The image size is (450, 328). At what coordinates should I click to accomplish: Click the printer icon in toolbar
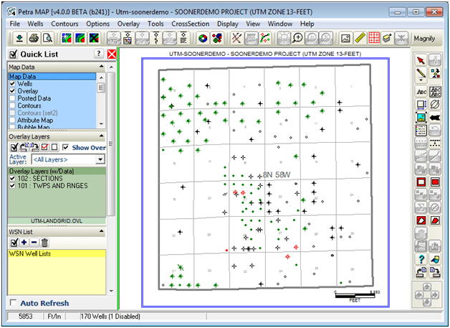click(x=34, y=38)
